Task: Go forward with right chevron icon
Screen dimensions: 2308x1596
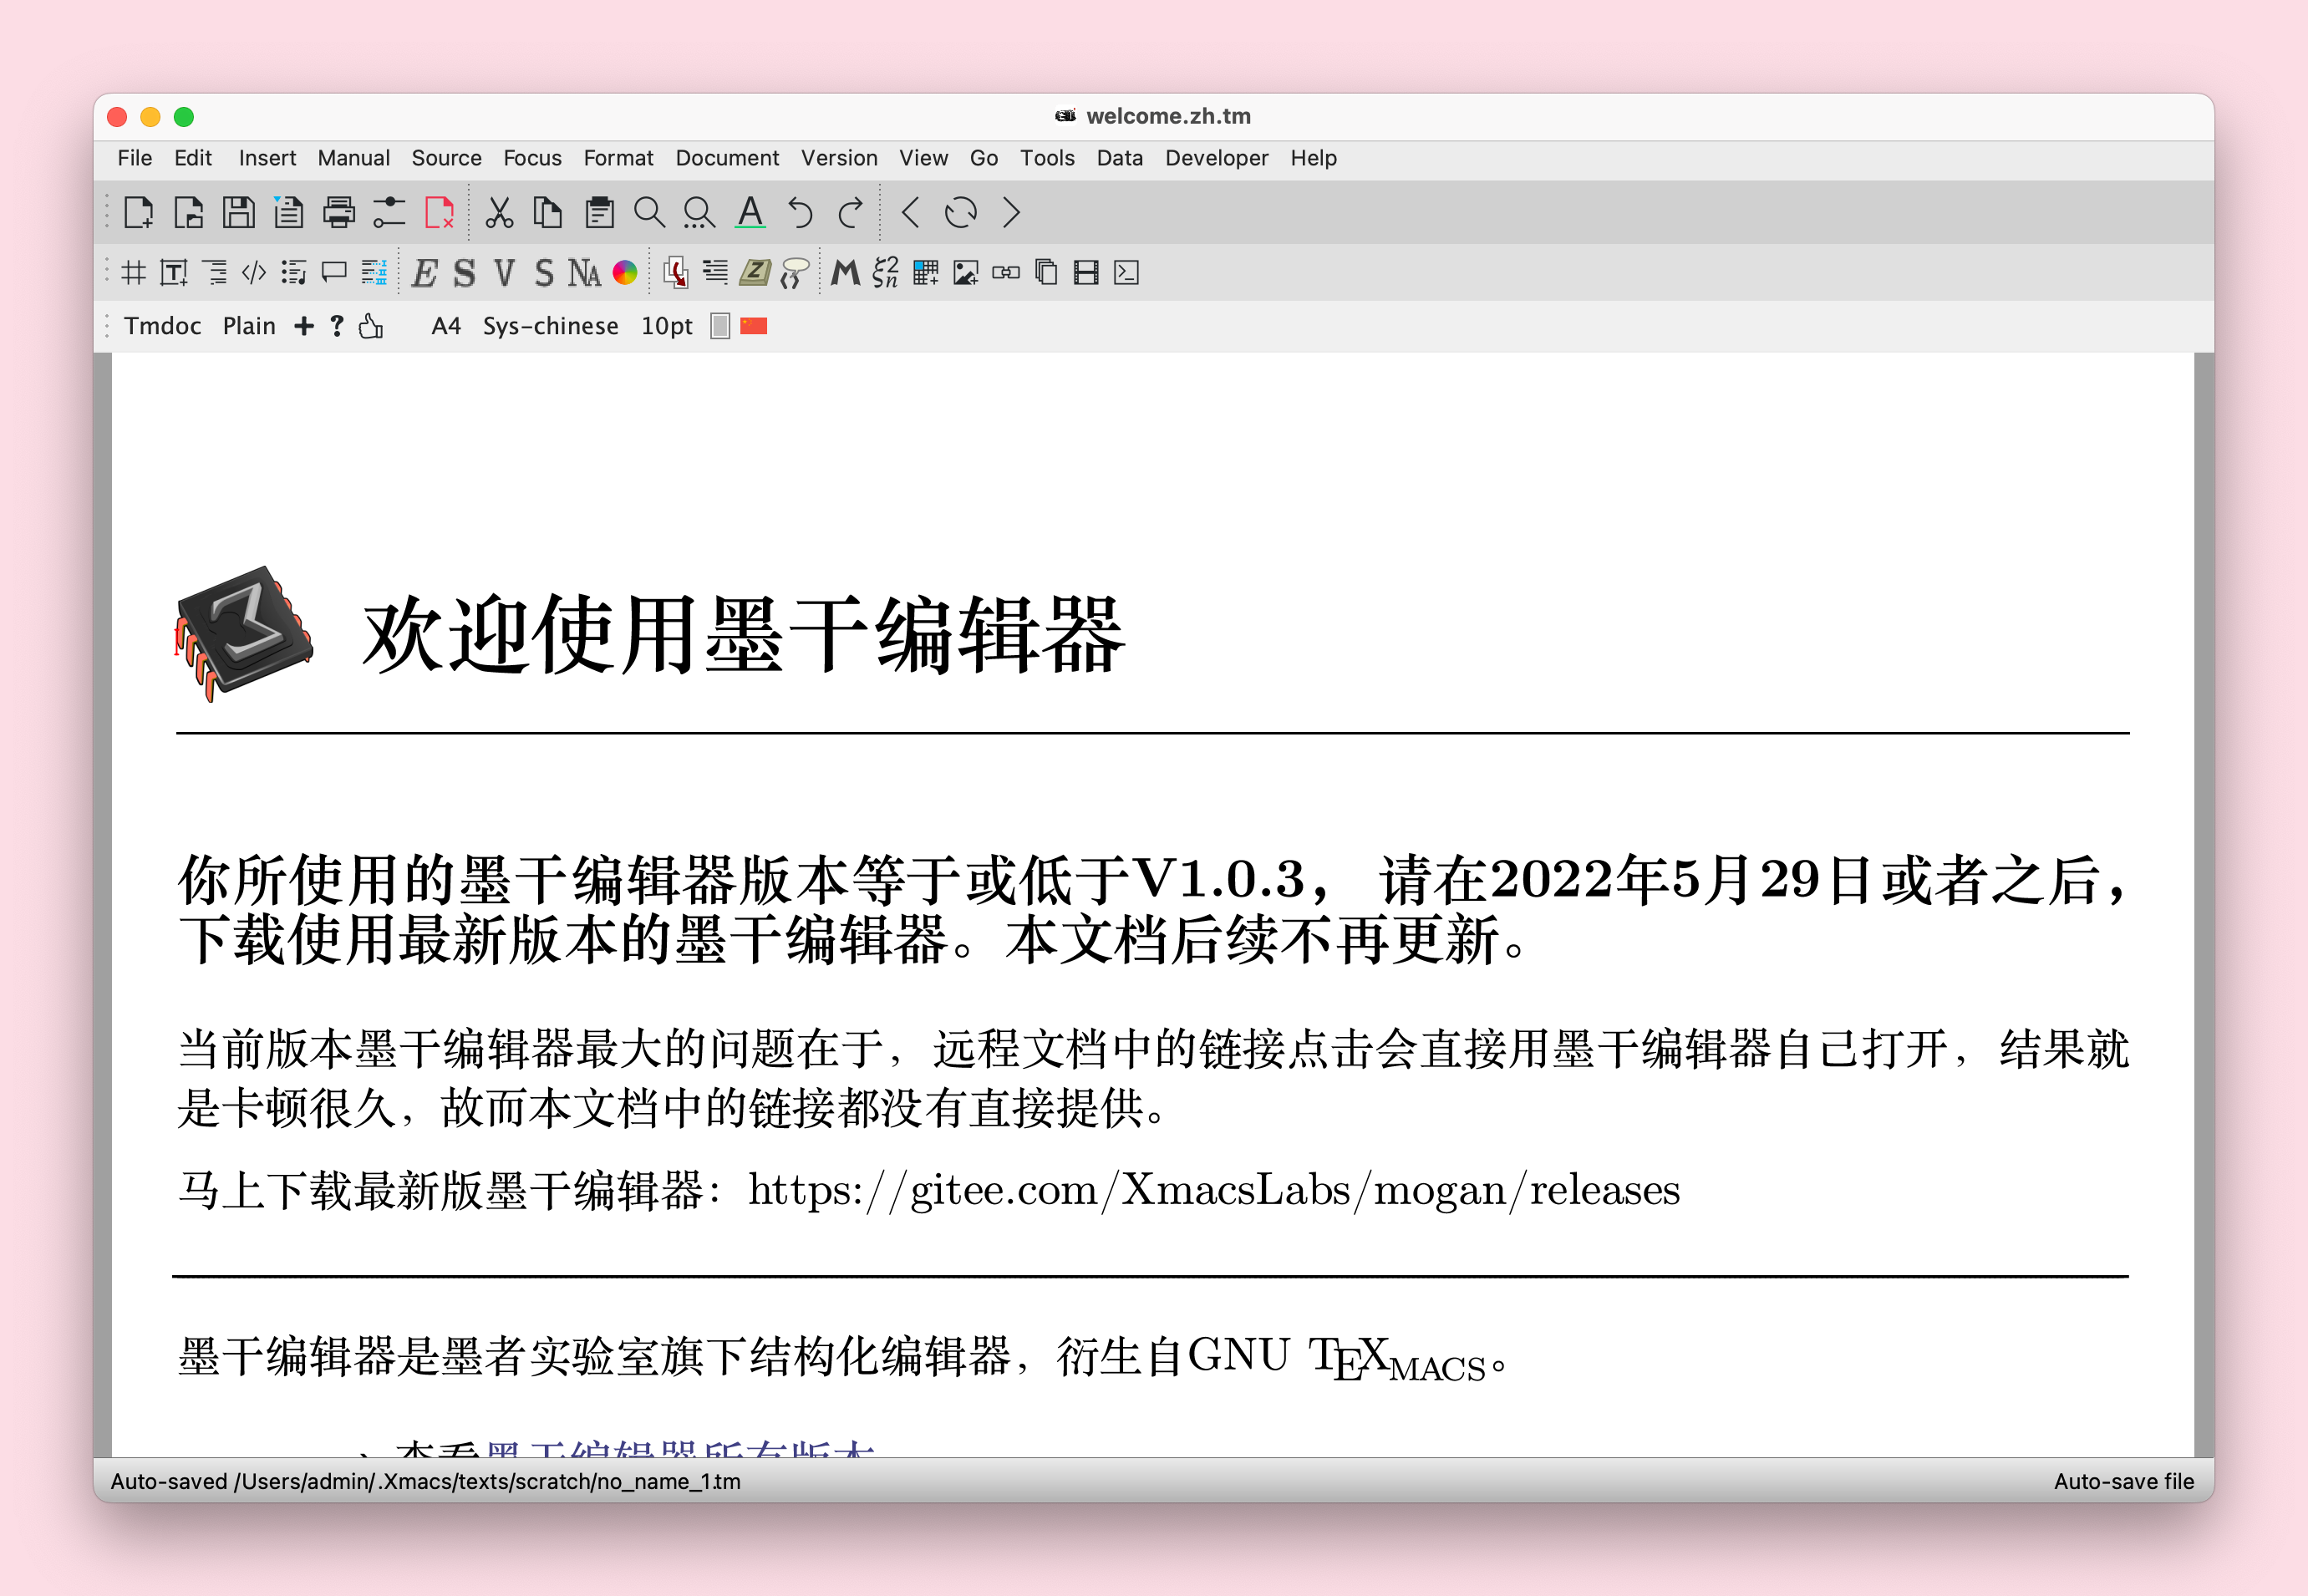Action: (1011, 213)
